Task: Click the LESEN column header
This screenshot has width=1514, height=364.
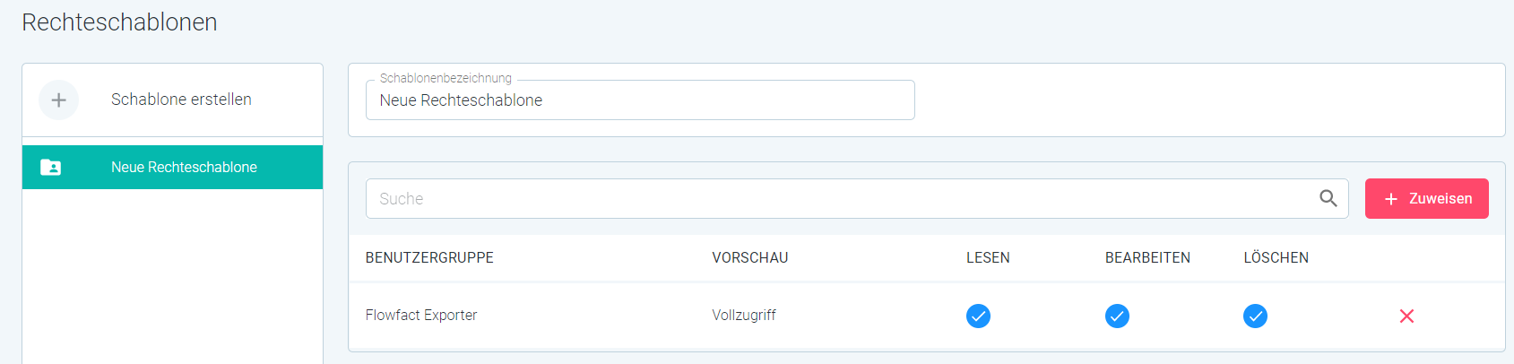Action: click(x=988, y=258)
